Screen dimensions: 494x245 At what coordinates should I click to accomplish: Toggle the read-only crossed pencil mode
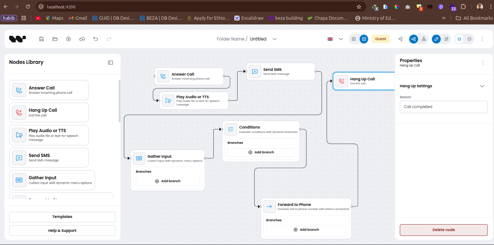(446, 39)
